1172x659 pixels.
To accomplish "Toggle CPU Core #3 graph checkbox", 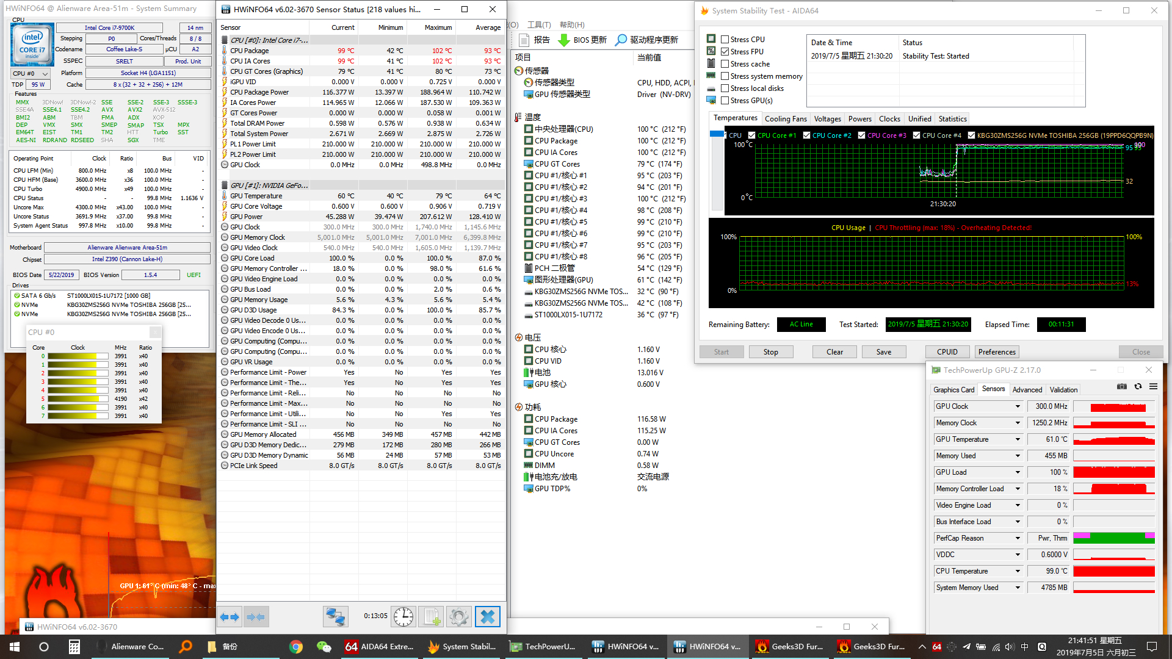I will 861,135.
